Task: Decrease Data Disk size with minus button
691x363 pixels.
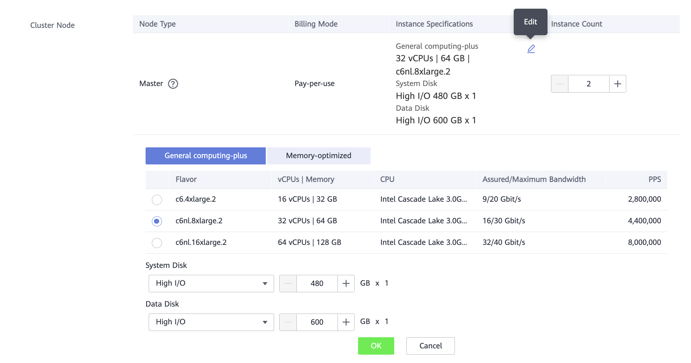Action: (288, 322)
